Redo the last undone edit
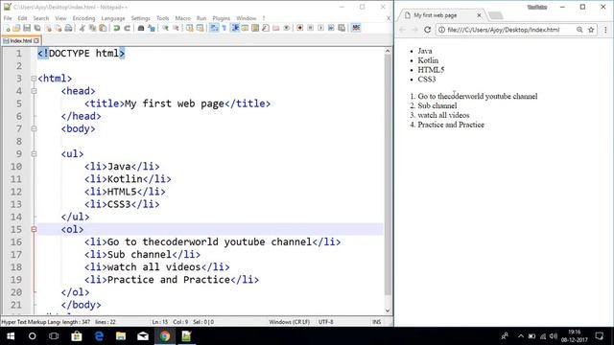Image resolution: width=614 pixels, height=345 pixels. click(127, 28)
